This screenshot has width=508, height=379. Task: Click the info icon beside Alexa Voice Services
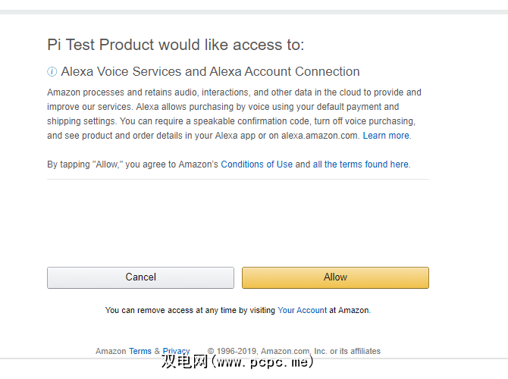pos(52,72)
